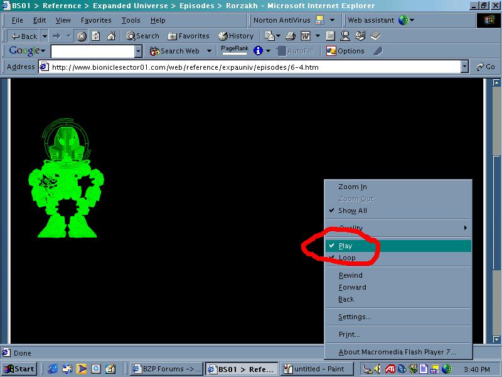This screenshot has height=377, width=502.
Task: Click the Print icon in toolbar
Action: pos(291,36)
